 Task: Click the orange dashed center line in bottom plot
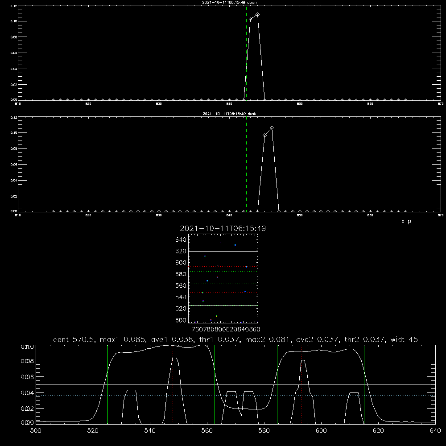pyautogui.click(x=237, y=384)
